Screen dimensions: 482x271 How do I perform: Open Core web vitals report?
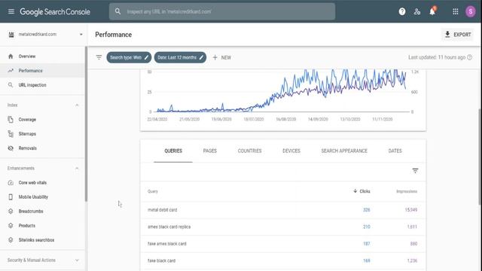[x=42, y=182]
